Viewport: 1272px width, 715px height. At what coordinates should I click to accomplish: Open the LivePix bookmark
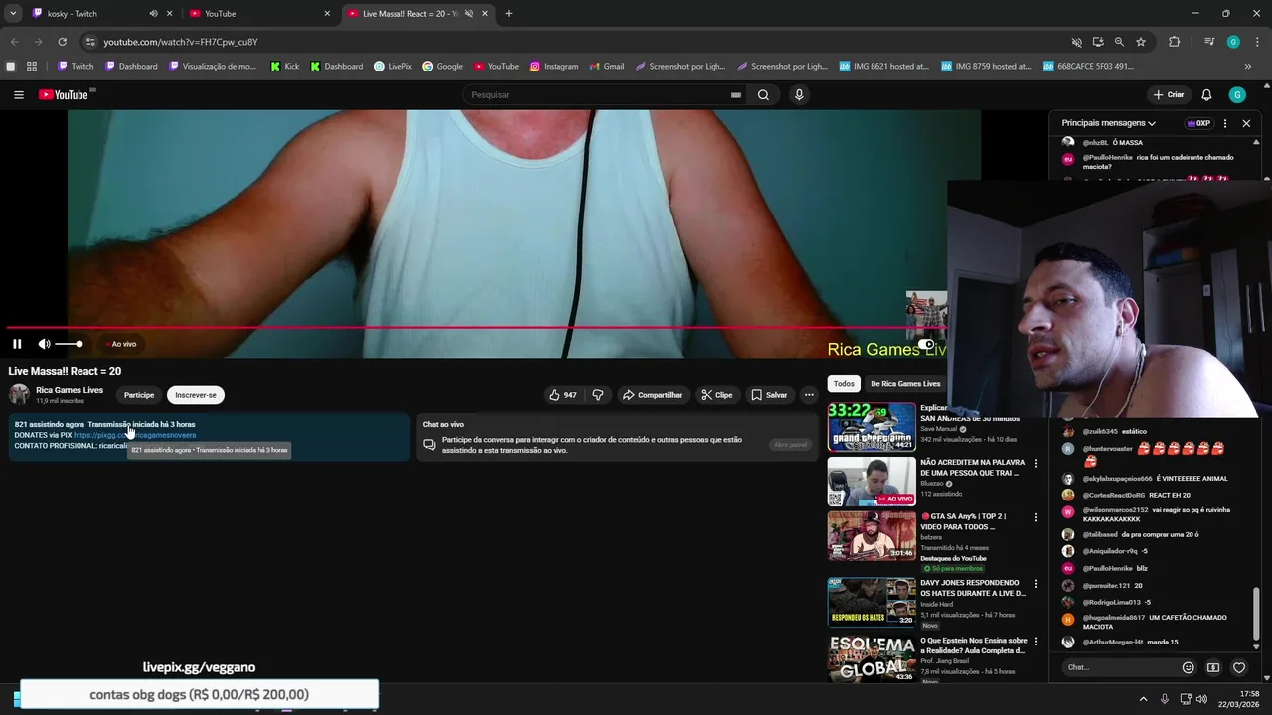point(393,67)
